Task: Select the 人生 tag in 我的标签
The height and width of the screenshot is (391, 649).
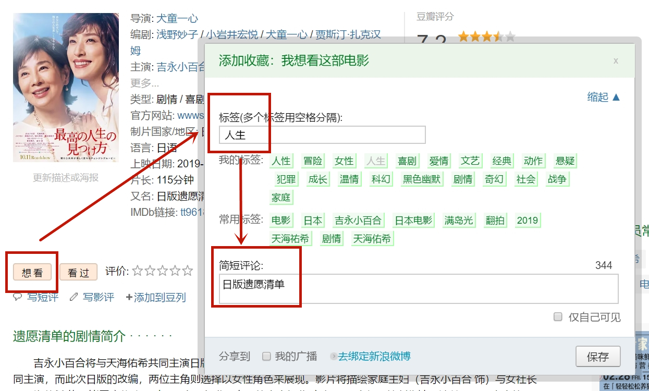Action: click(x=376, y=161)
